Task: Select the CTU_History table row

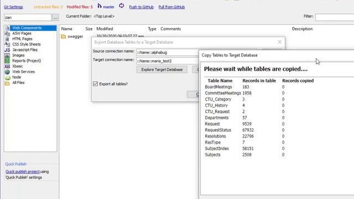Action: (x=259, y=106)
